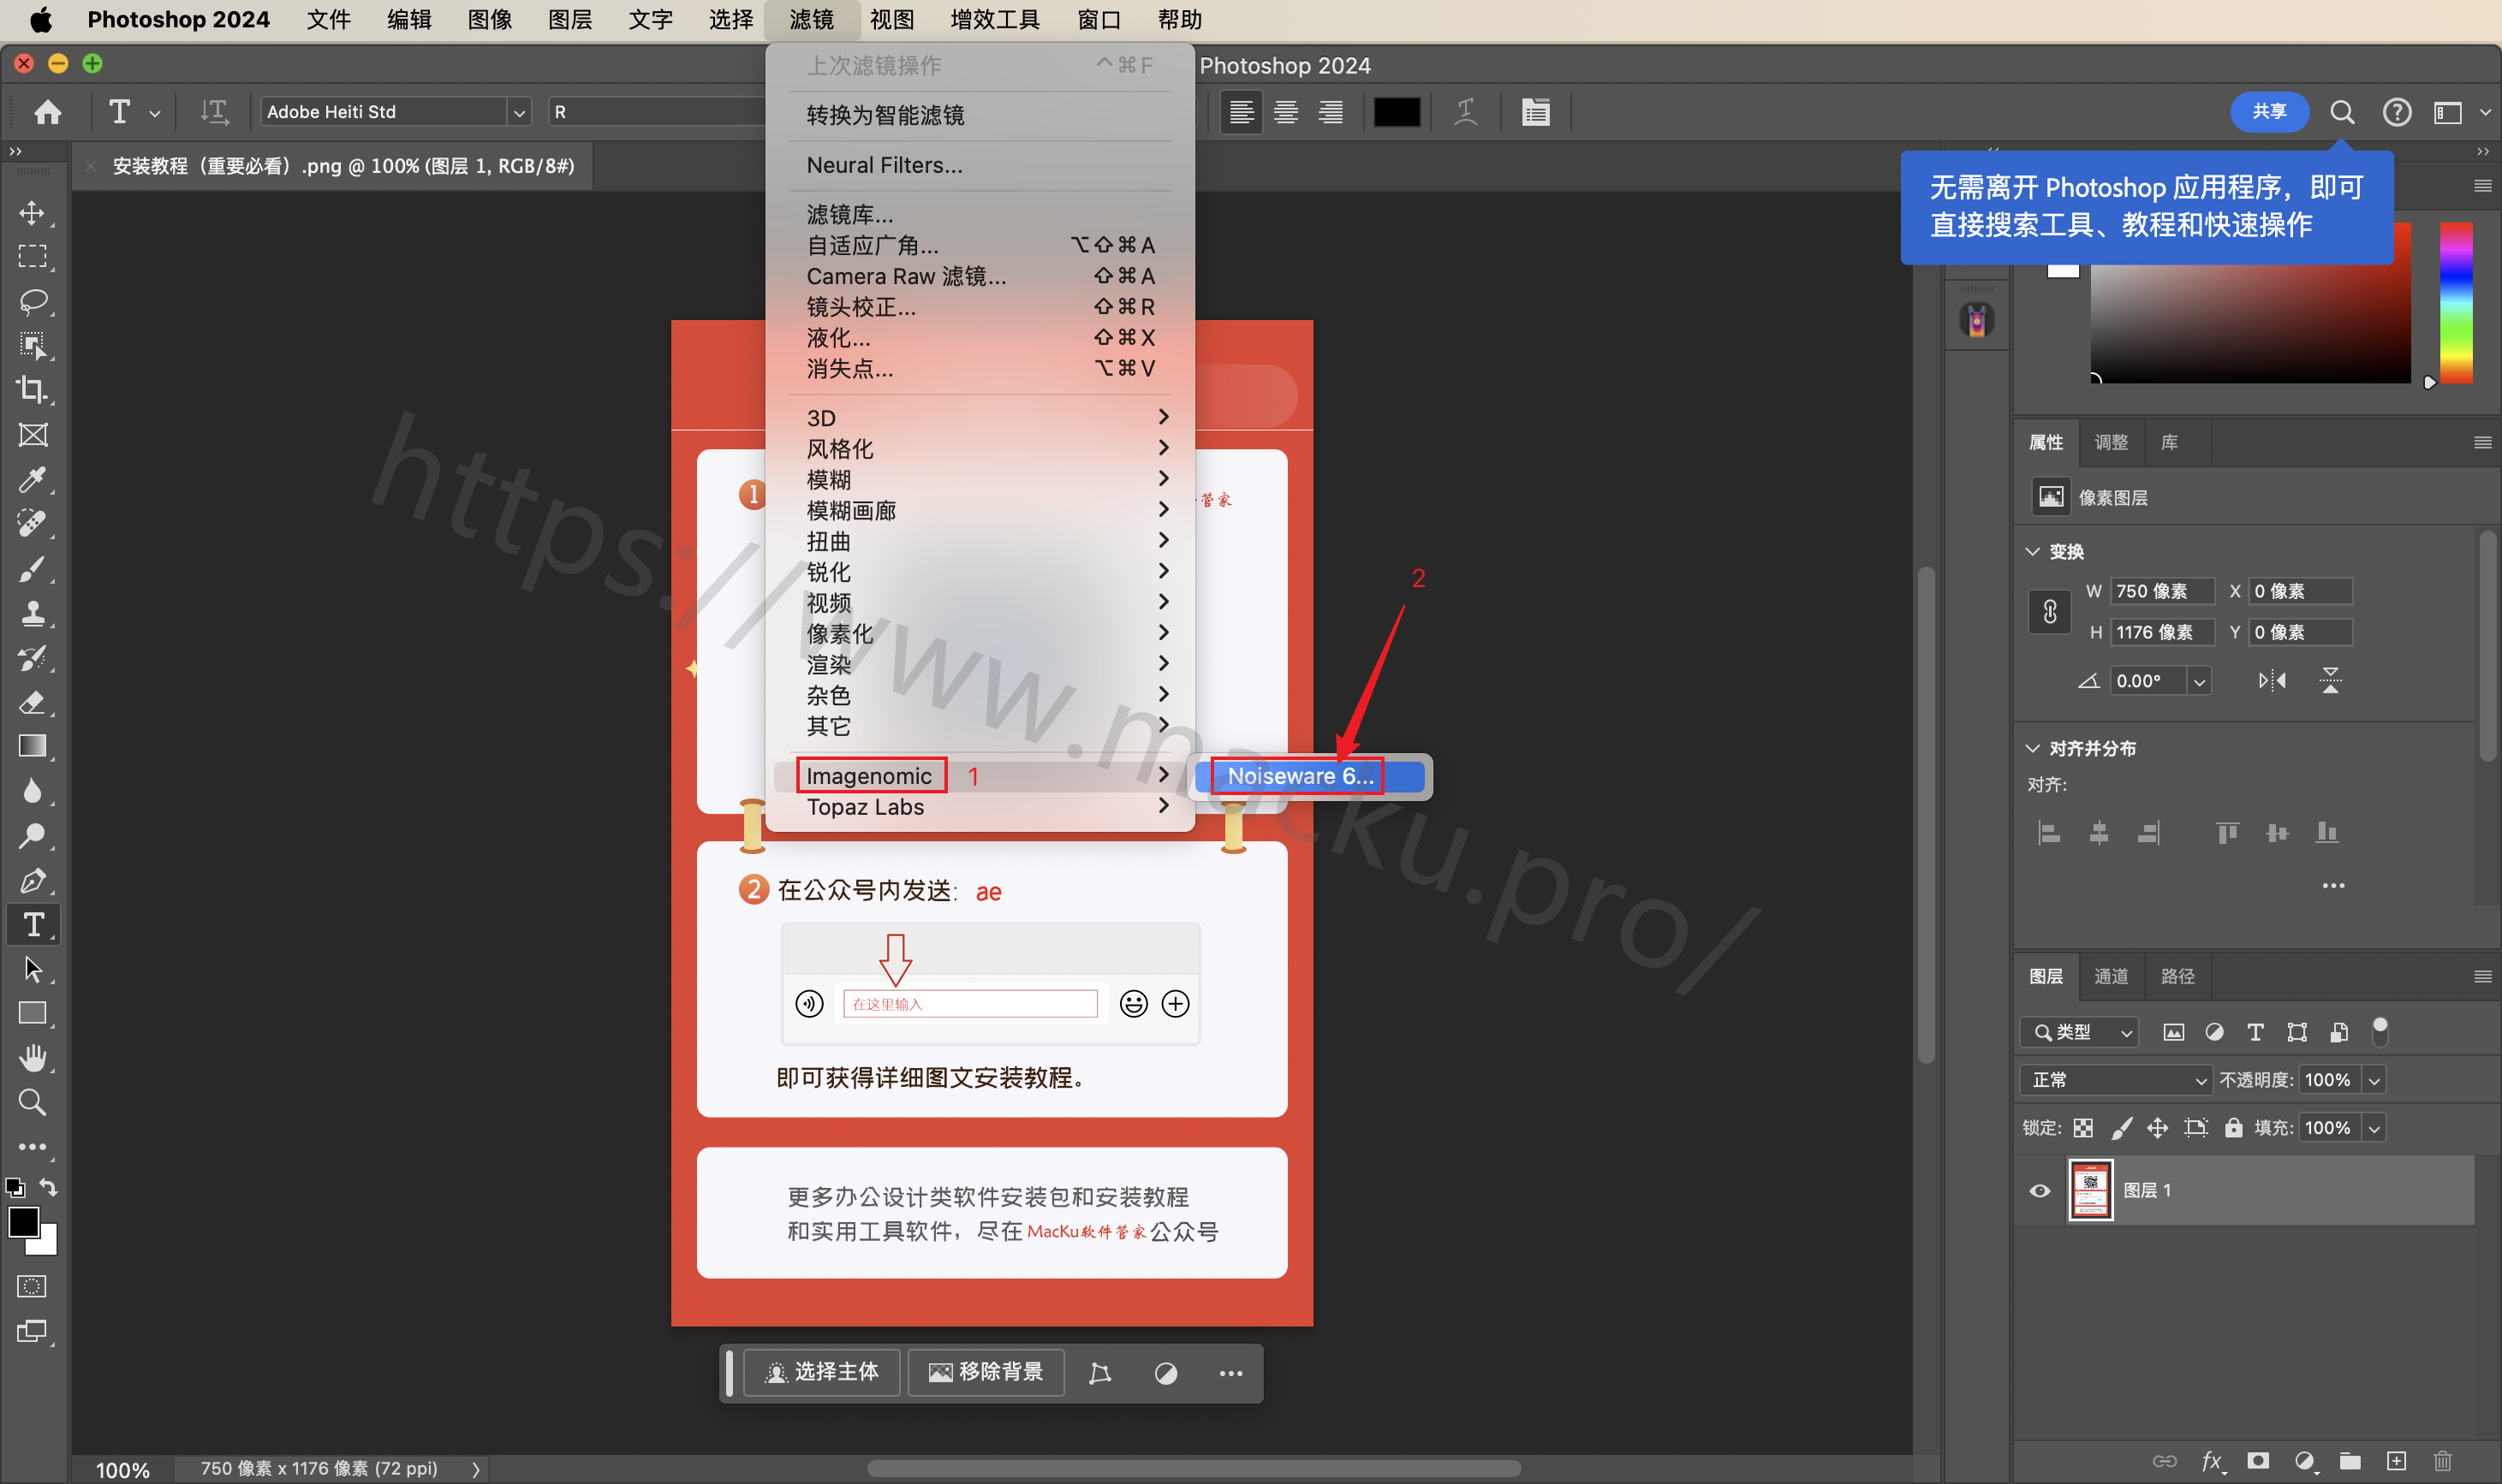Select the Blur tool
This screenshot has height=1484, width=2502.
tap(32, 791)
